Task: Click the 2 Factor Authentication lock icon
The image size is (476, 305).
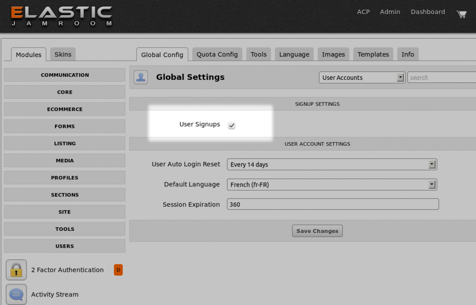Action: (x=16, y=270)
